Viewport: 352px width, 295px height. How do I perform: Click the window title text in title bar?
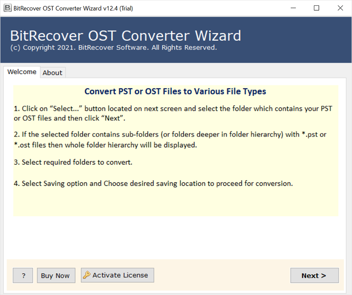(74, 8)
